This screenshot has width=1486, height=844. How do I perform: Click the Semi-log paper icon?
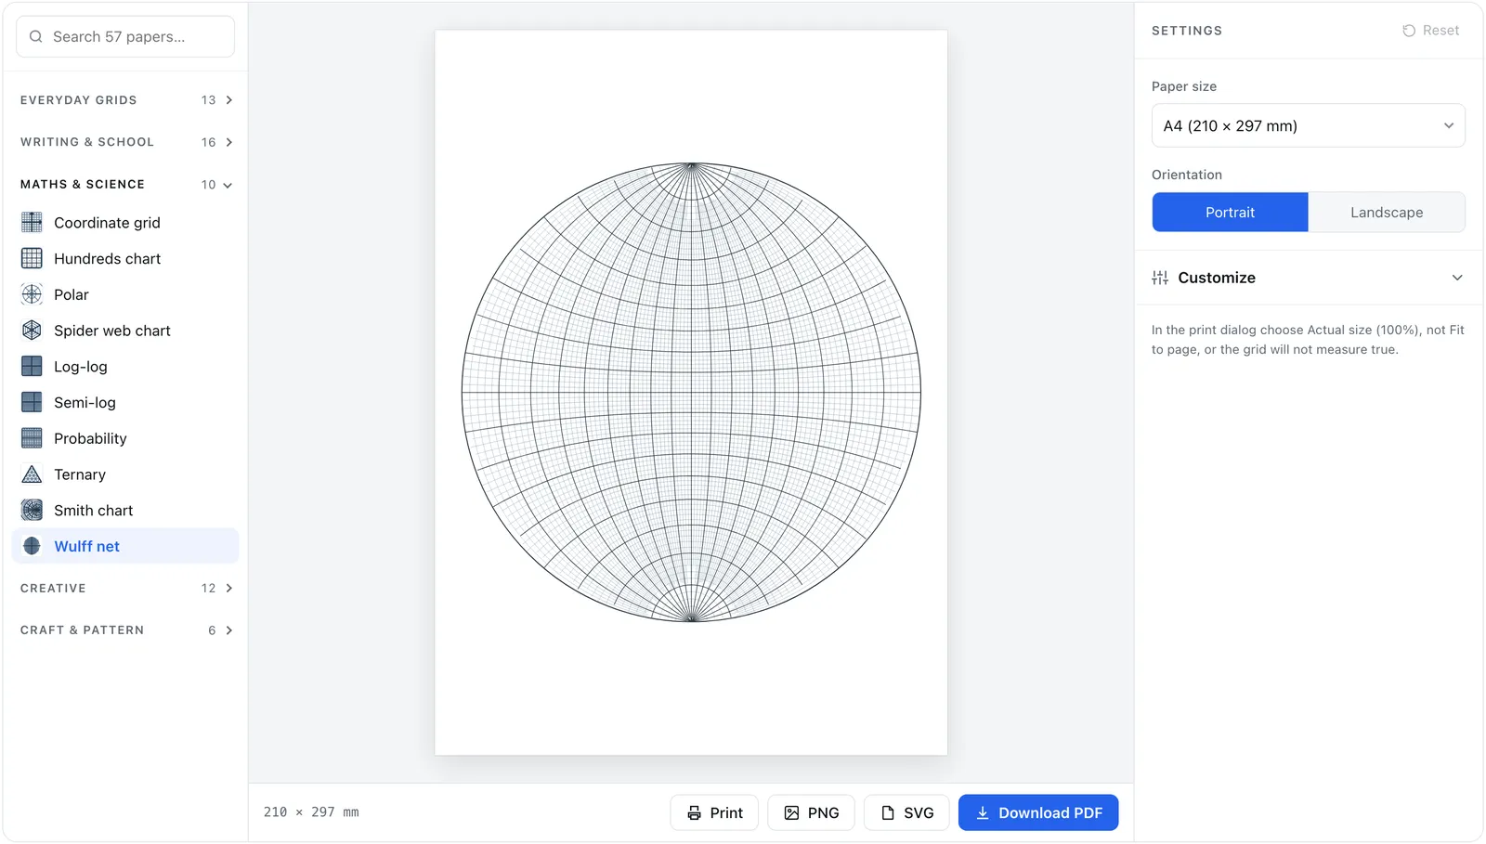(x=32, y=402)
